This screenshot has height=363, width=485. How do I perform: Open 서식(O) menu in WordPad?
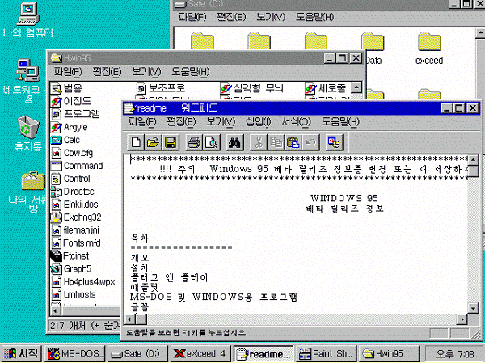click(296, 121)
